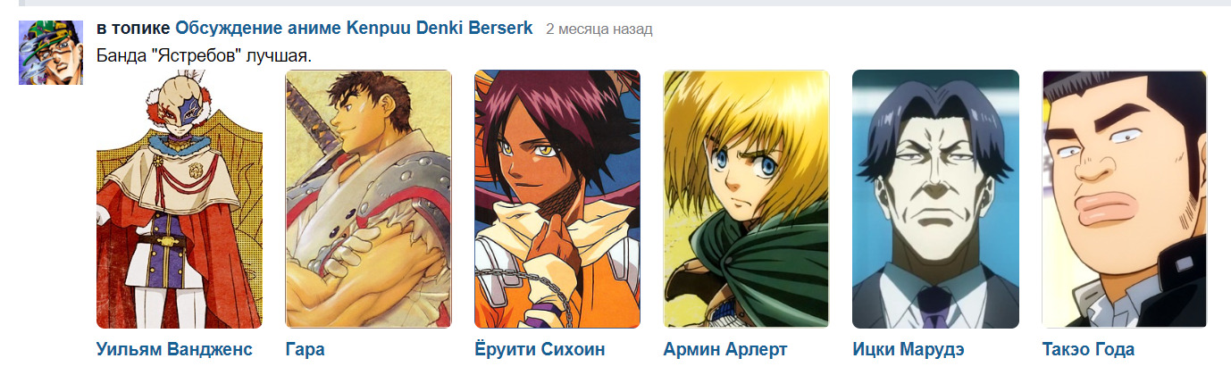Open the Ицки Марудэ character picture

pos(936,199)
